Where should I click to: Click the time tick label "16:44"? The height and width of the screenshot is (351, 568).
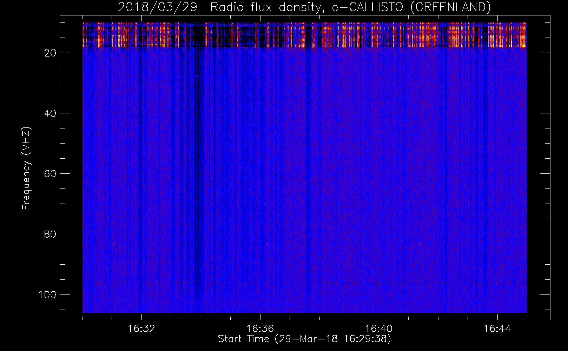tap(497, 329)
